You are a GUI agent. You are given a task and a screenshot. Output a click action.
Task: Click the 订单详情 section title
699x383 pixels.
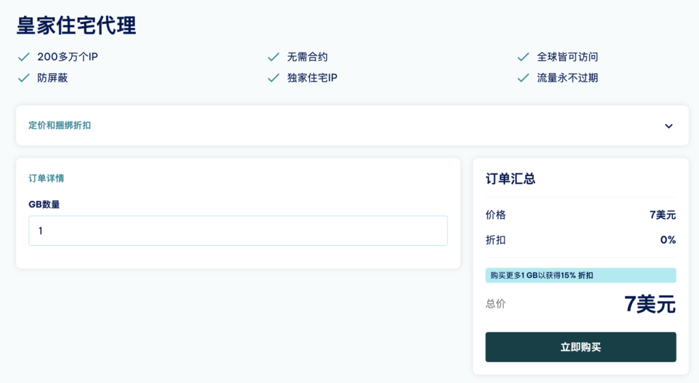pos(46,178)
